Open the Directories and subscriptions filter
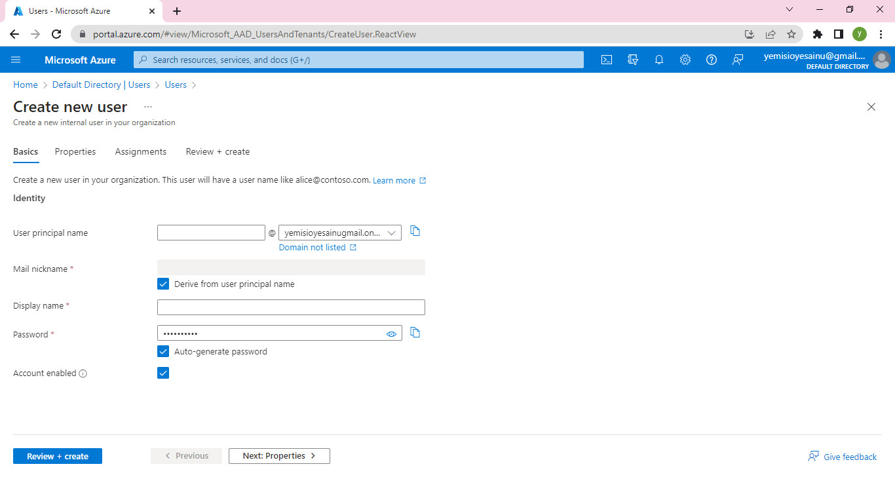 633,60
